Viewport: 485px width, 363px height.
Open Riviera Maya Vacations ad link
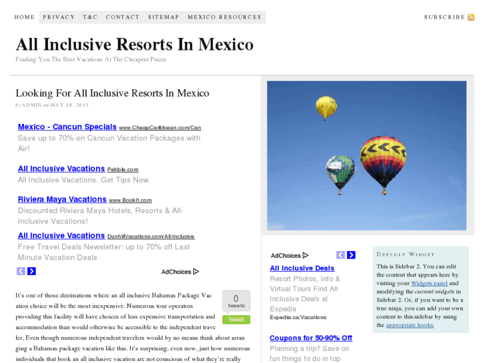point(62,199)
